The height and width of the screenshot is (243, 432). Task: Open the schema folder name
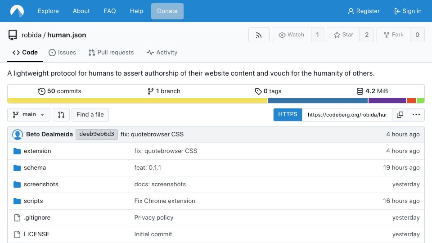tap(35, 168)
